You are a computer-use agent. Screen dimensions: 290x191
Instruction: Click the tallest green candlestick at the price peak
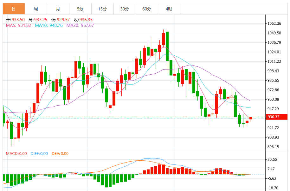(167, 46)
